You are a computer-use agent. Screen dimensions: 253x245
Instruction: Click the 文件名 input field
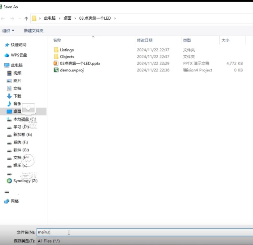[145, 232]
